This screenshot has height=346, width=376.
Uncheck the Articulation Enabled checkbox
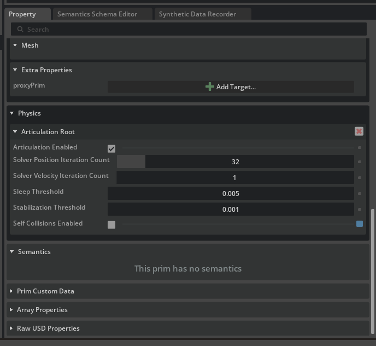[x=111, y=148]
